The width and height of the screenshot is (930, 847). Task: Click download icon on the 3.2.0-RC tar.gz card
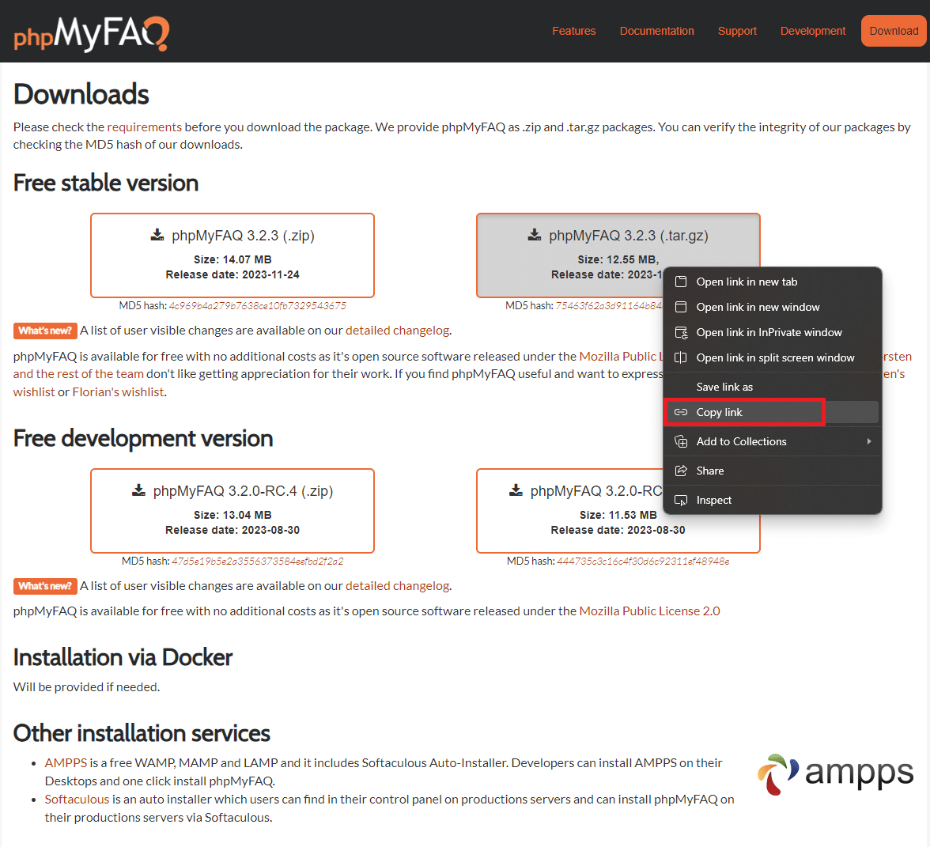pyautogui.click(x=516, y=490)
